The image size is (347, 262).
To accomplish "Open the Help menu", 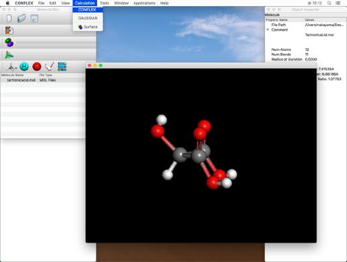I will coord(164,3).
